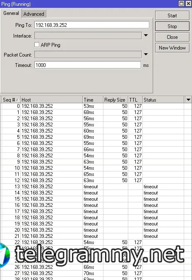Enable the ARP Ping checkbox
Image resolution: width=192 pixels, height=280 pixels.
tap(37, 45)
